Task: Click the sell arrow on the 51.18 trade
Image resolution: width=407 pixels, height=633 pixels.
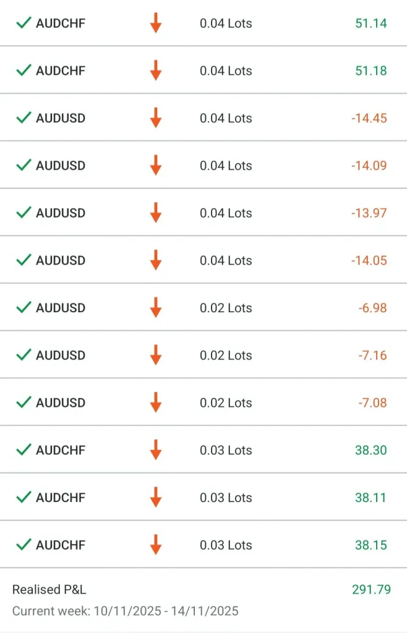Action: click(x=156, y=70)
